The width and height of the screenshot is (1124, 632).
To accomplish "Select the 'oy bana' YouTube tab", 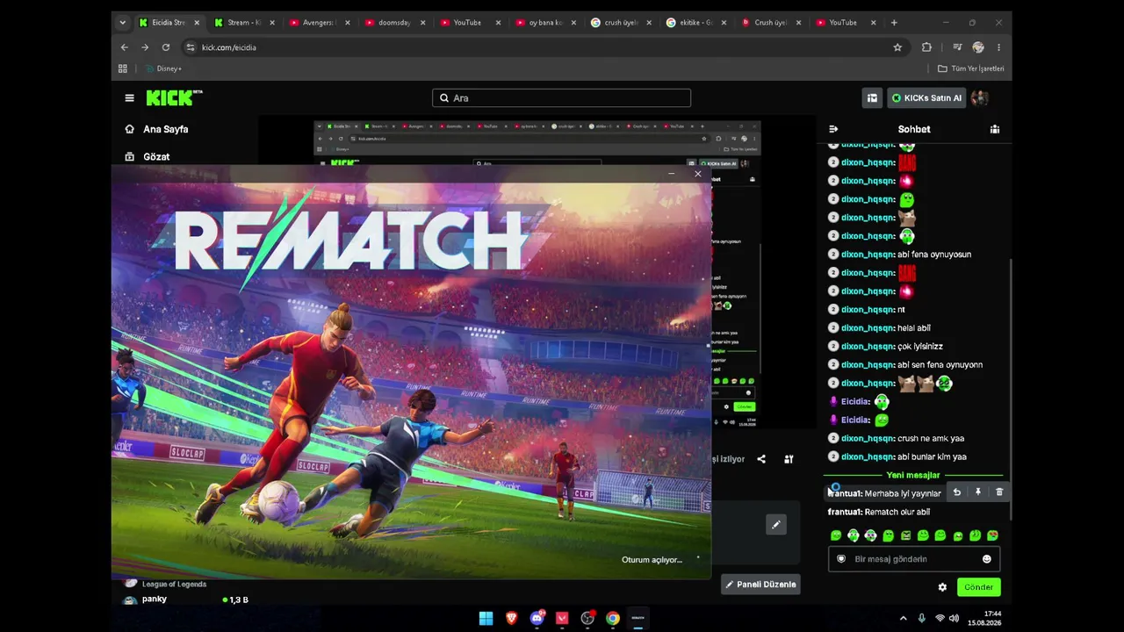I will pos(545,23).
